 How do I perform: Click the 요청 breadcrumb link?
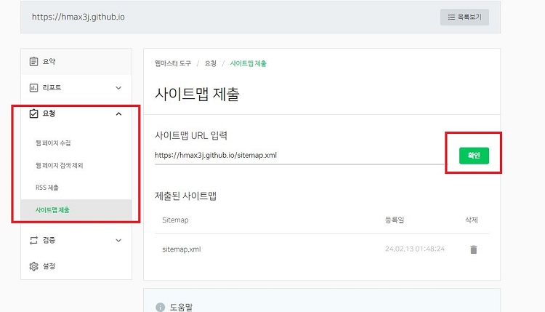[210, 63]
